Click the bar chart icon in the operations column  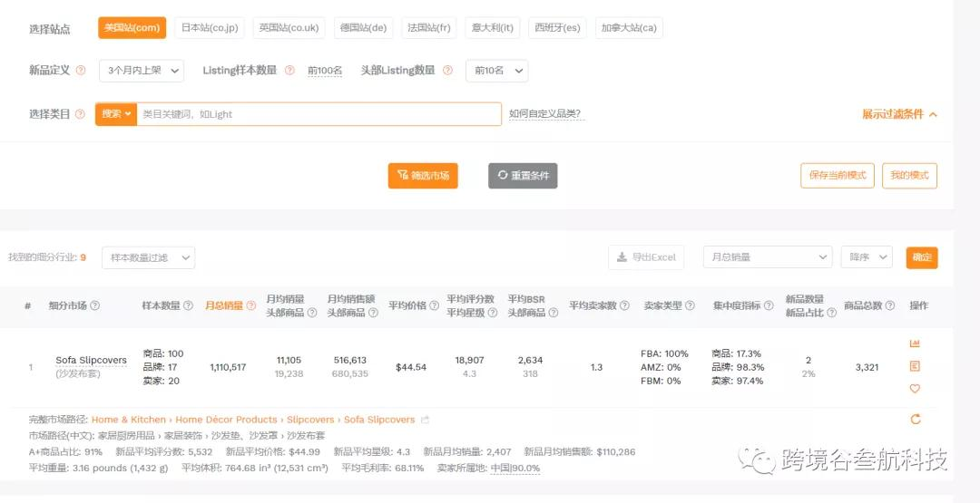[915, 343]
